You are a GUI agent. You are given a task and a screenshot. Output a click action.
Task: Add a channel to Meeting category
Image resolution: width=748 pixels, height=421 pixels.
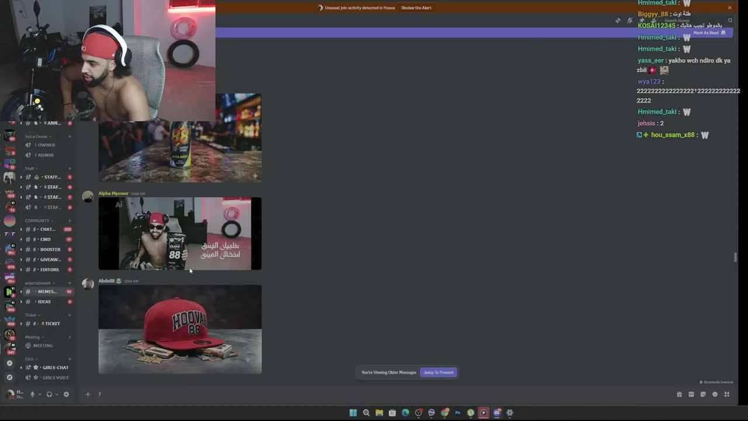70,337
